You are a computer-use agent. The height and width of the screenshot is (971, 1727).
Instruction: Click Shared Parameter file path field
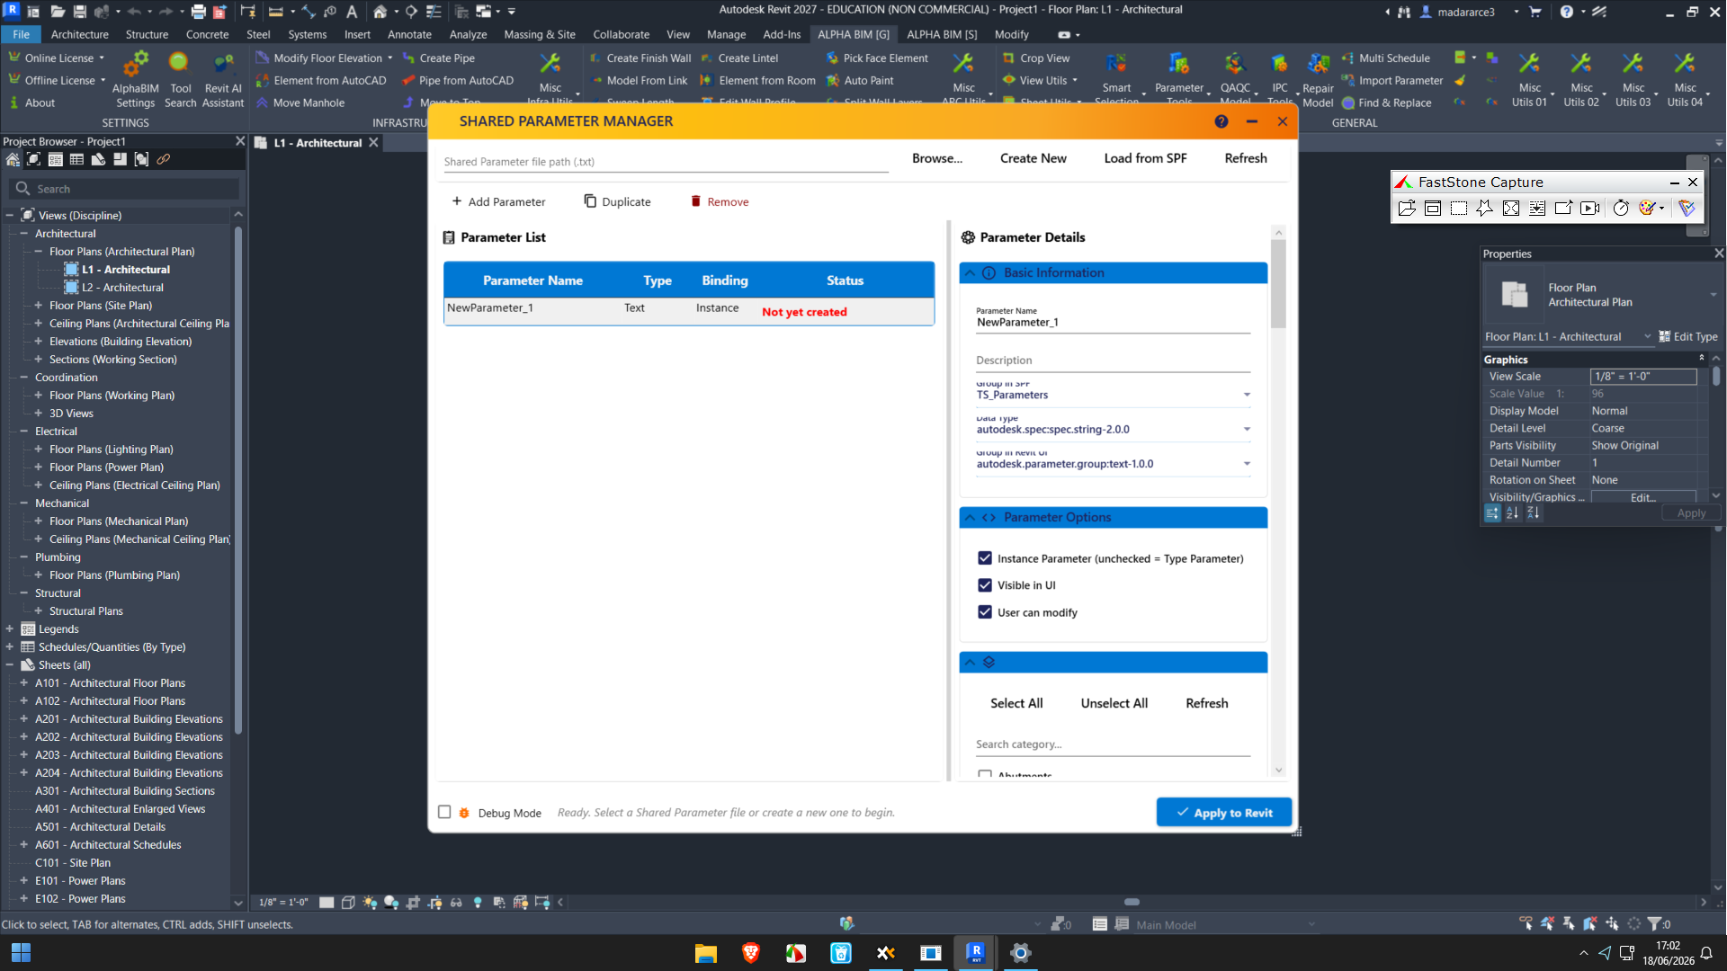[x=666, y=162]
